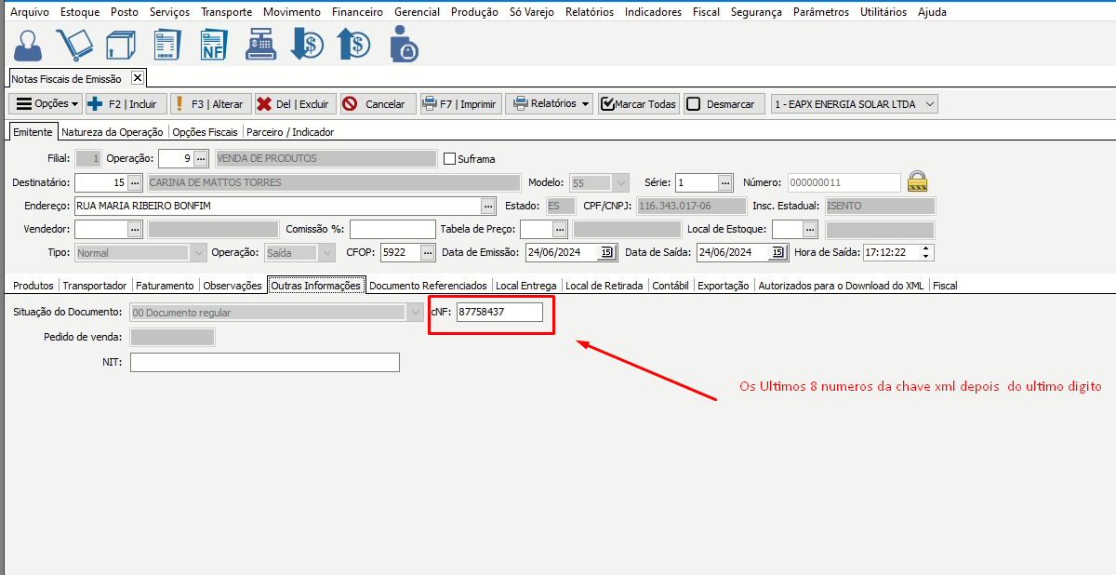Click the cNF input field

tap(498, 312)
